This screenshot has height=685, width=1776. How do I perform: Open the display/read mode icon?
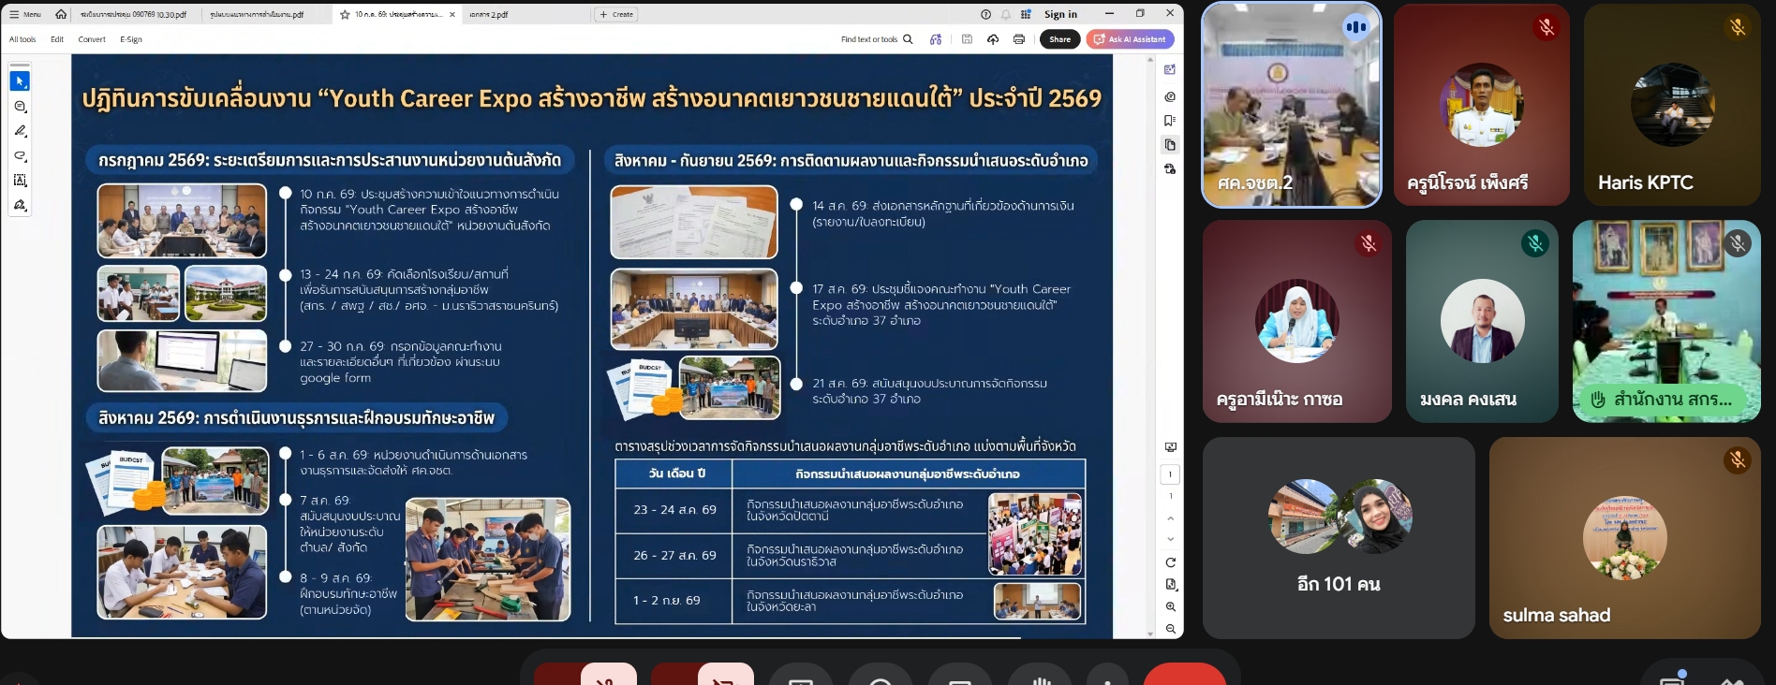click(1171, 447)
